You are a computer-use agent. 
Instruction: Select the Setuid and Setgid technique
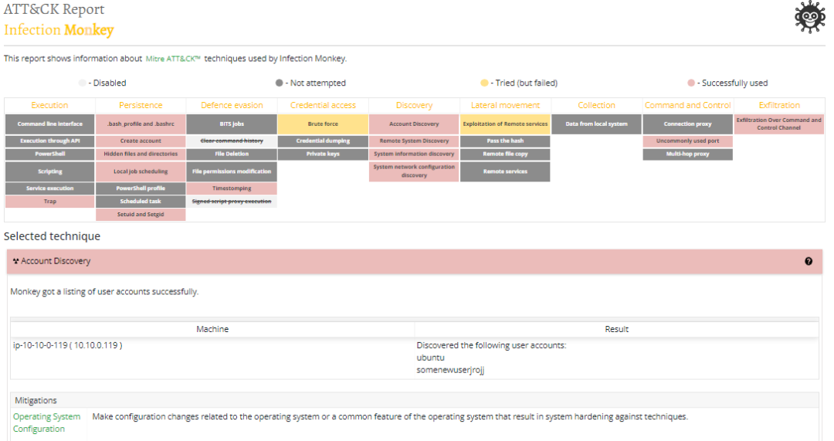141,215
